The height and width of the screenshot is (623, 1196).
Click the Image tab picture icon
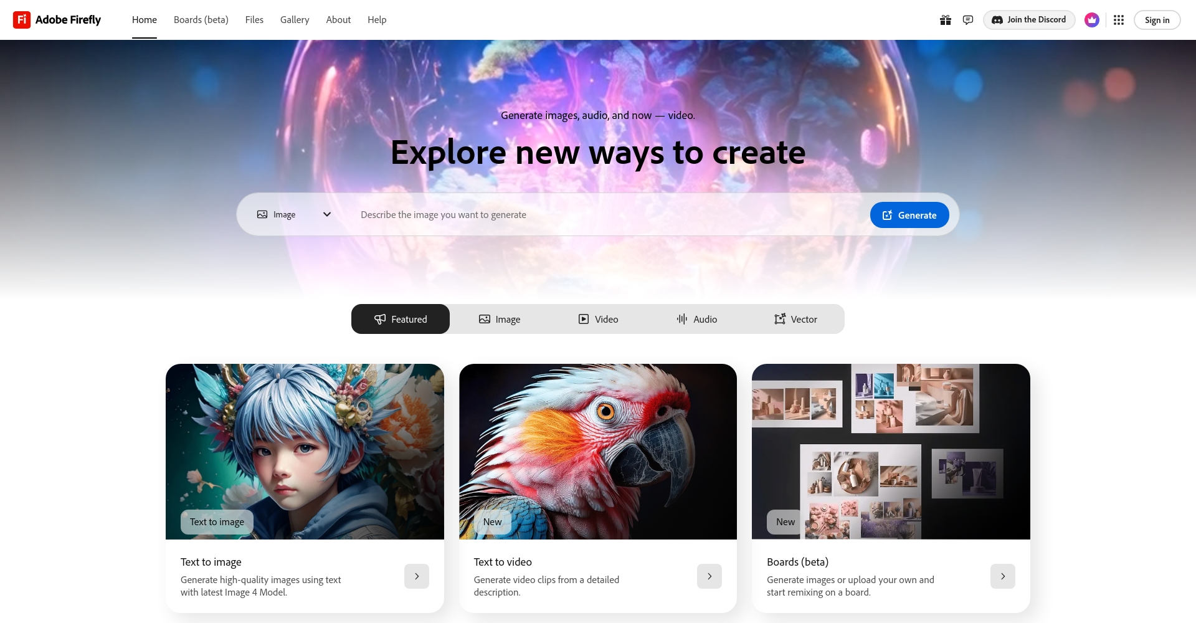(484, 319)
